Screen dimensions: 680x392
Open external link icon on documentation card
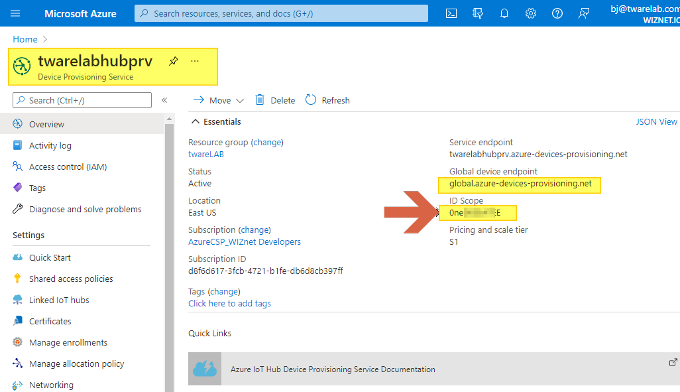[673, 362]
